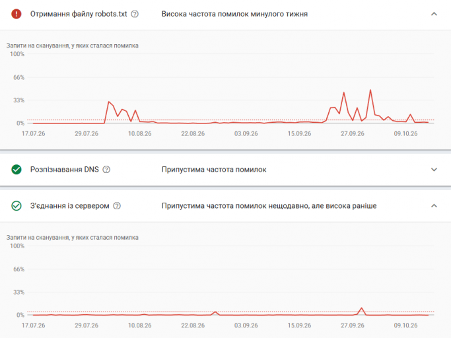Click 100% axis label on server chart

pos(17,246)
